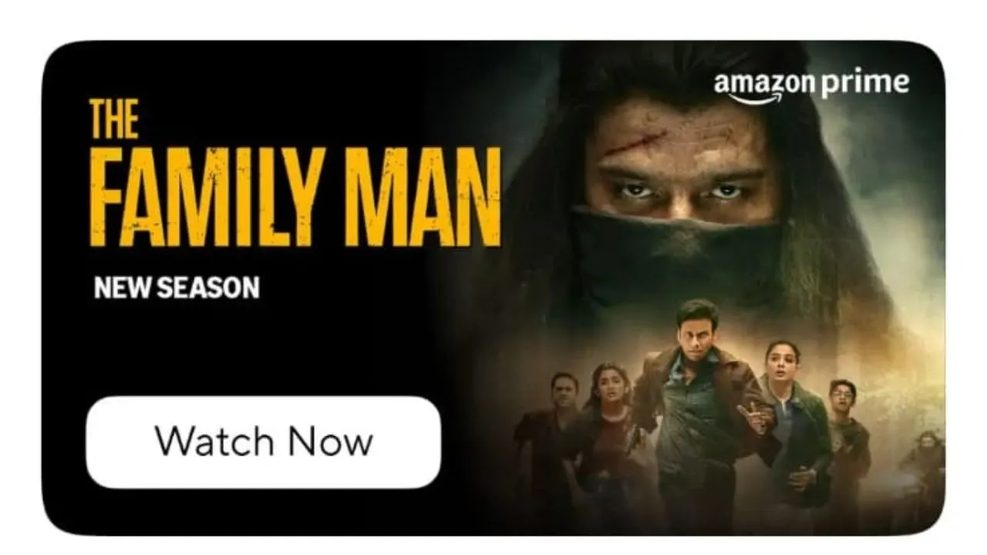Click the word THE above the title
Viewport: 987px width, 555px height.
pos(114,119)
